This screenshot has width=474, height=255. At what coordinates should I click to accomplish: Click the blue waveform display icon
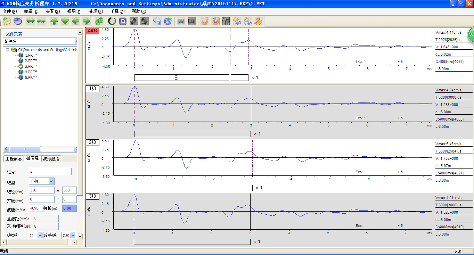[x=181, y=21]
